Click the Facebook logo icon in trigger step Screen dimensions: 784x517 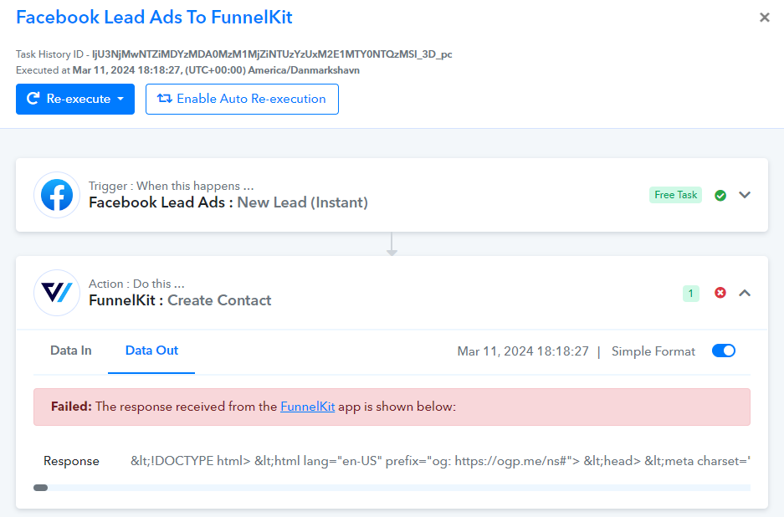tap(57, 195)
